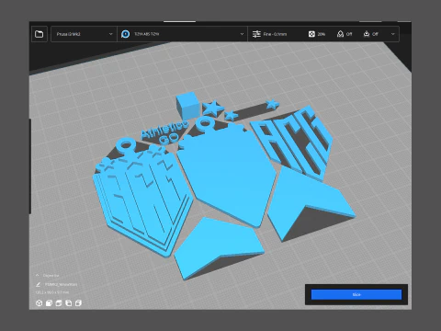Image resolution: width=441 pixels, height=331 pixels.
Task: Select the front view cube icon
Action: click(49, 303)
